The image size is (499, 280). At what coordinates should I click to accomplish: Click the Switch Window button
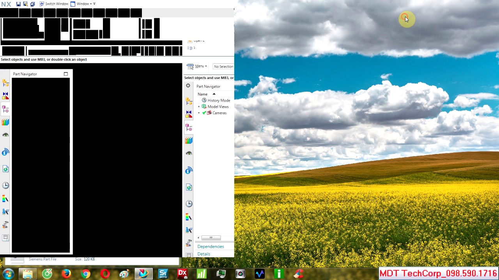(x=54, y=4)
